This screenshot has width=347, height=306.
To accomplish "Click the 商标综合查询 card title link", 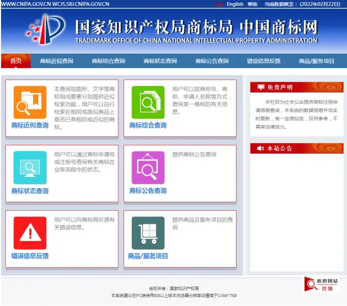I will click(x=148, y=125).
